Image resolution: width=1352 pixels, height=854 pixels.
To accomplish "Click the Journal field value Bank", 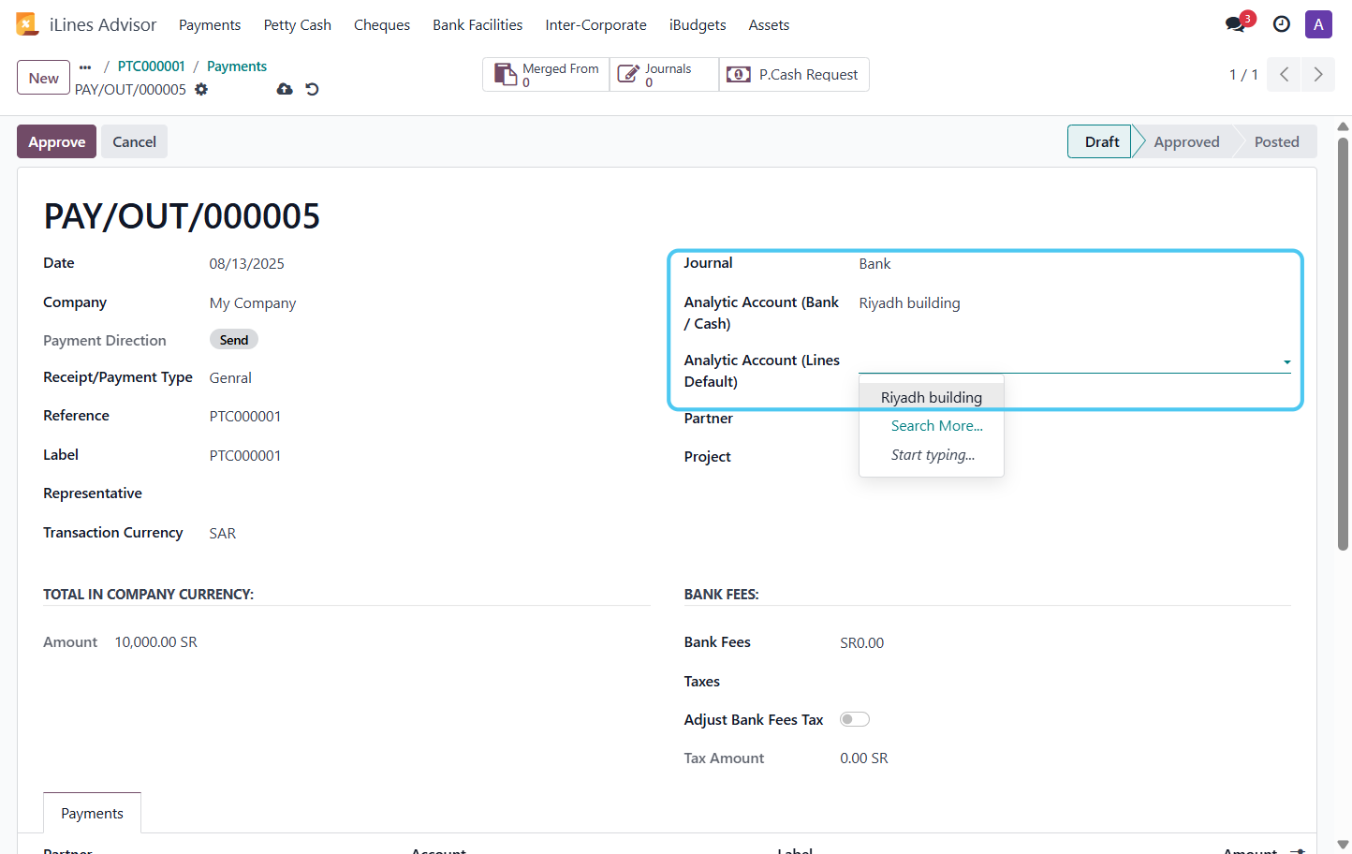I will click(874, 264).
